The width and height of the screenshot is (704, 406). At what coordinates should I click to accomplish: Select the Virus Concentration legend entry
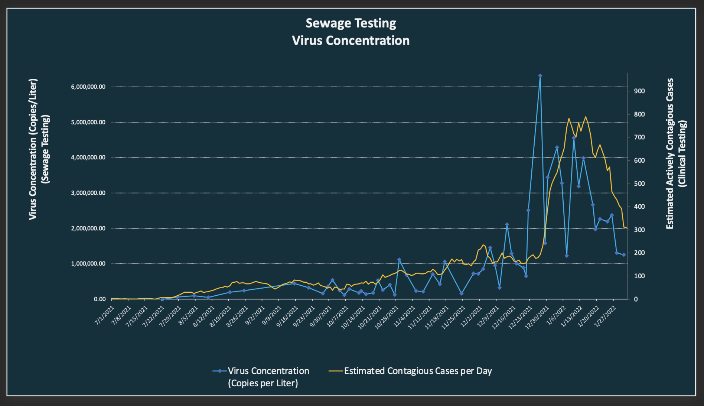click(268, 376)
